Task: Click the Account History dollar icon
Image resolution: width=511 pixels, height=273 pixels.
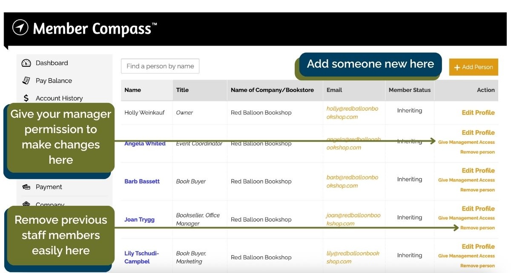Action: pyautogui.click(x=26, y=98)
